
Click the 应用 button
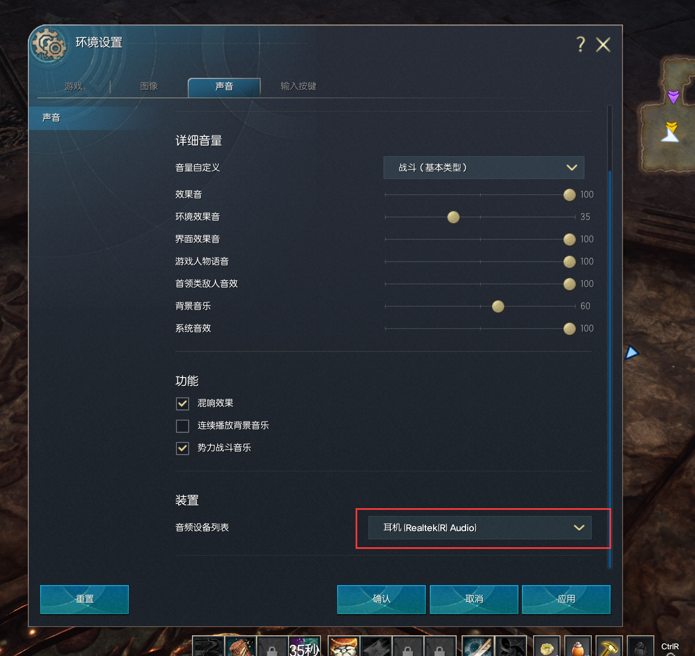pos(566,599)
